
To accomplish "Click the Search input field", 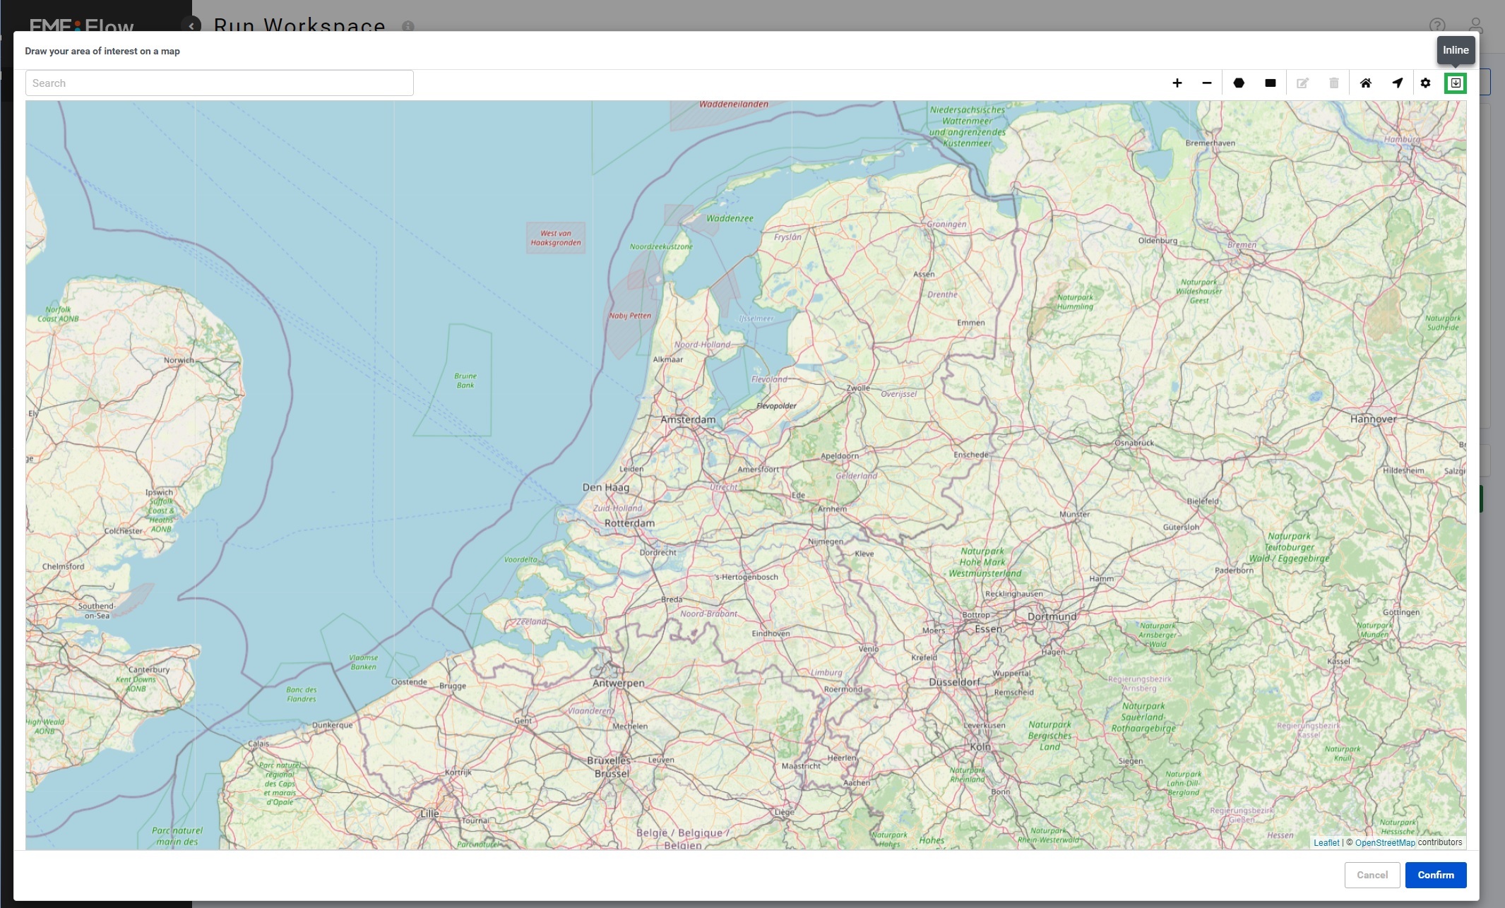I will [x=220, y=83].
